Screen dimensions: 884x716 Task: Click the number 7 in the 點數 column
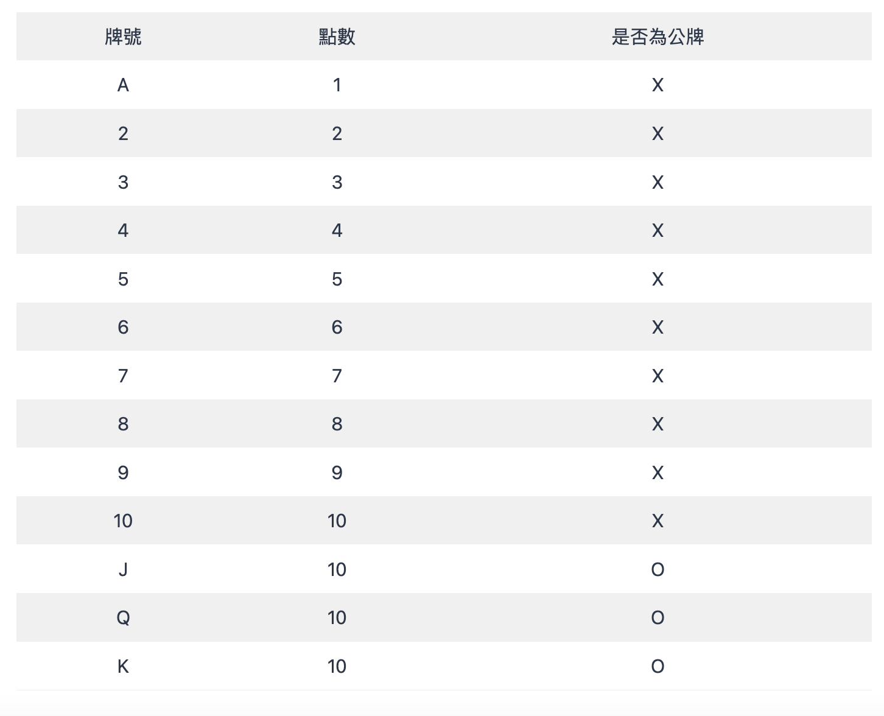point(337,376)
